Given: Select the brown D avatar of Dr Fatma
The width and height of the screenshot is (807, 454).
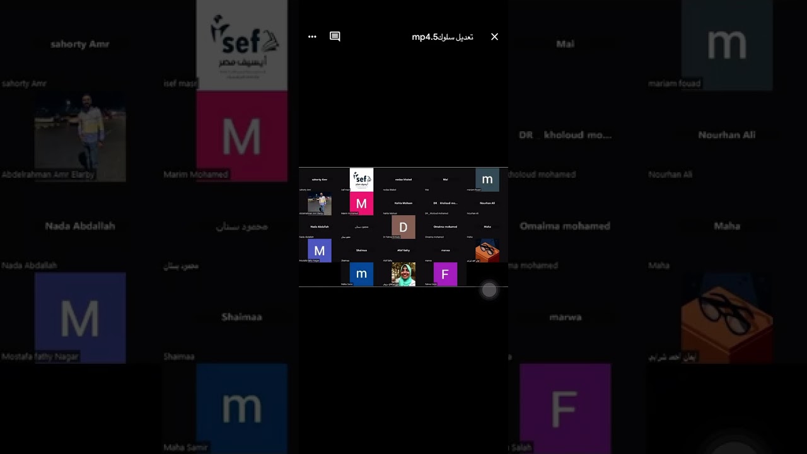Looking at the screenshot, I should click(403, 227).
